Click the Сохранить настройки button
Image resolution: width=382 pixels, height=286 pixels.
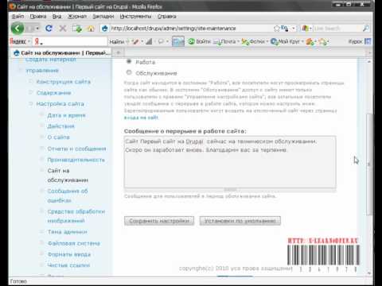point(159,221)
